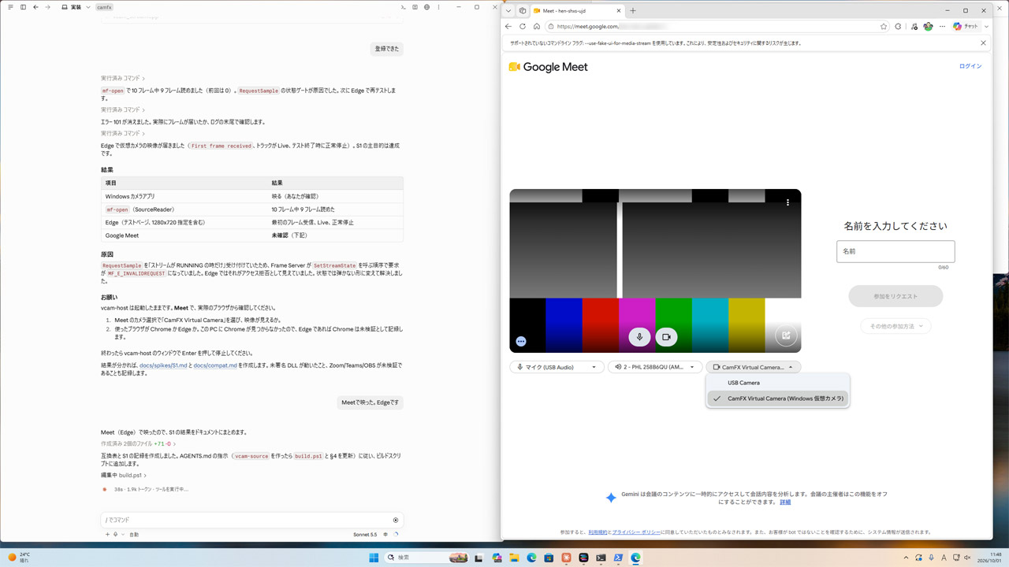Screen dimensions: 1009x567
Task: Open the Windows Start menu
Action: tap(374, 558)
